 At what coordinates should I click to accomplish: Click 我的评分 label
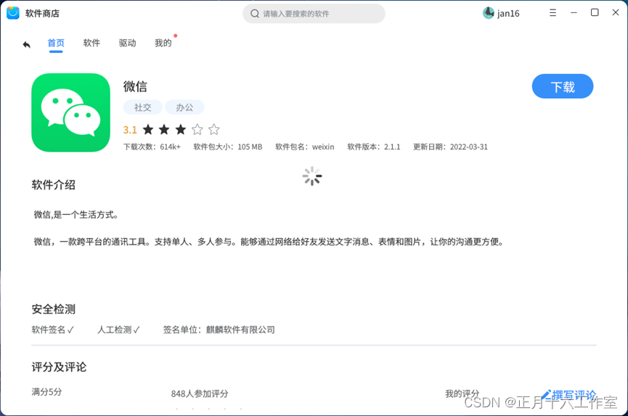point(462,393)
